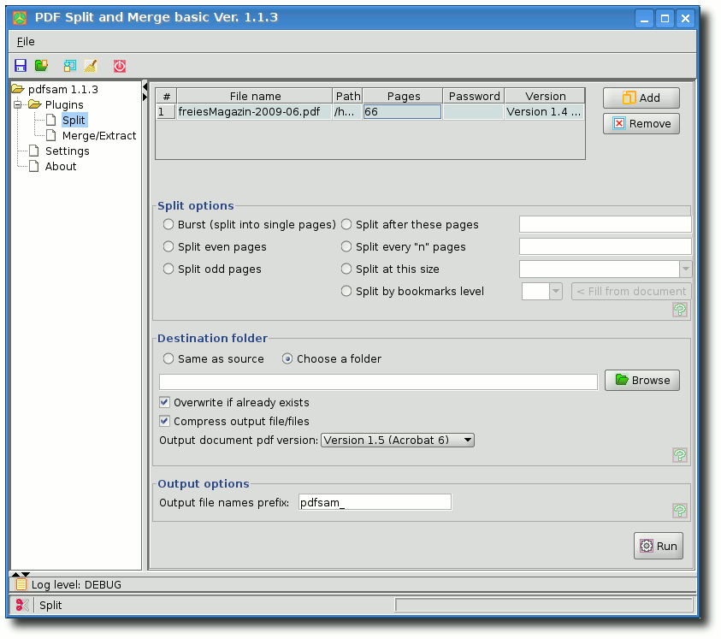Click the clear log broom icon
721x639 pixels.
[x=91, y=66]
